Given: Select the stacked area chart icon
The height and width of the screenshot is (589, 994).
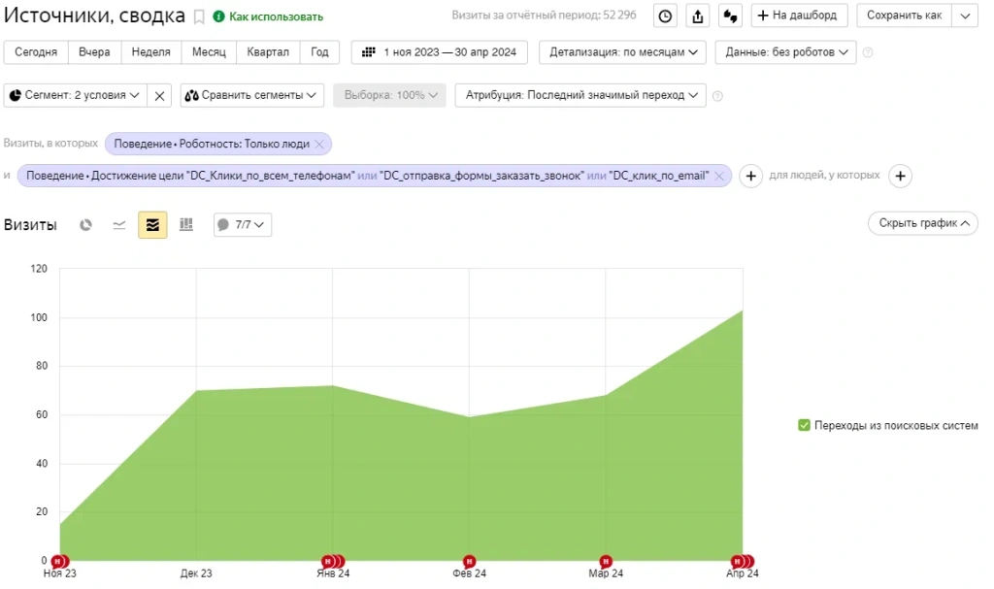Looking at the screenshot, I should [152, 224].
